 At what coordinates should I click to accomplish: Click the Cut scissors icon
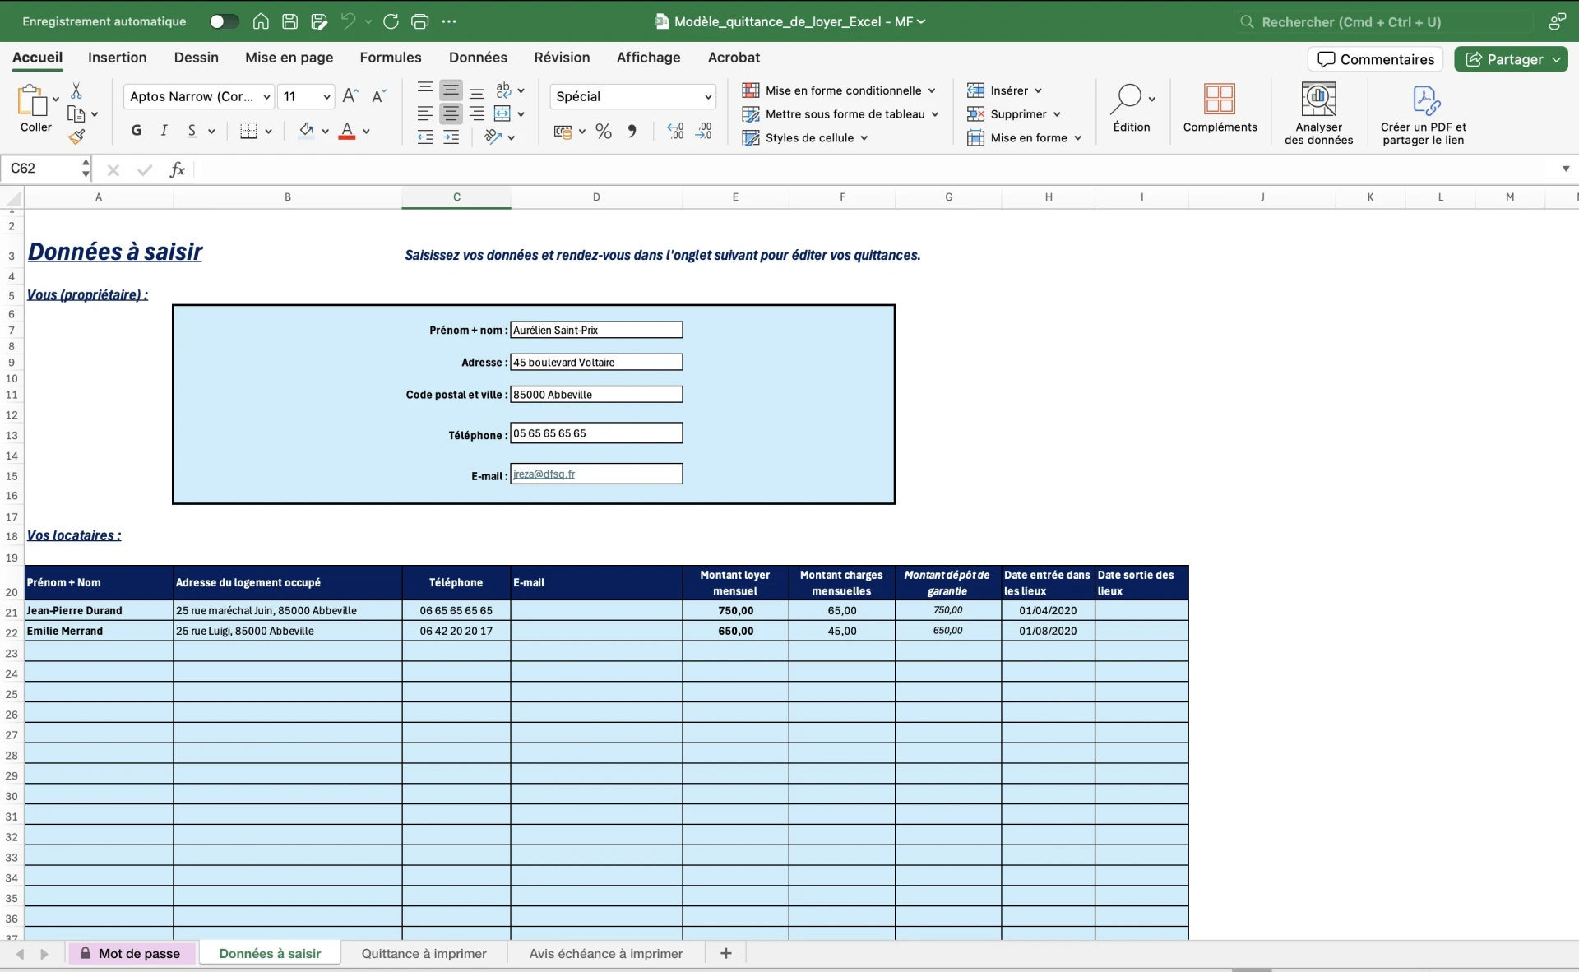(x=76, y=90)
